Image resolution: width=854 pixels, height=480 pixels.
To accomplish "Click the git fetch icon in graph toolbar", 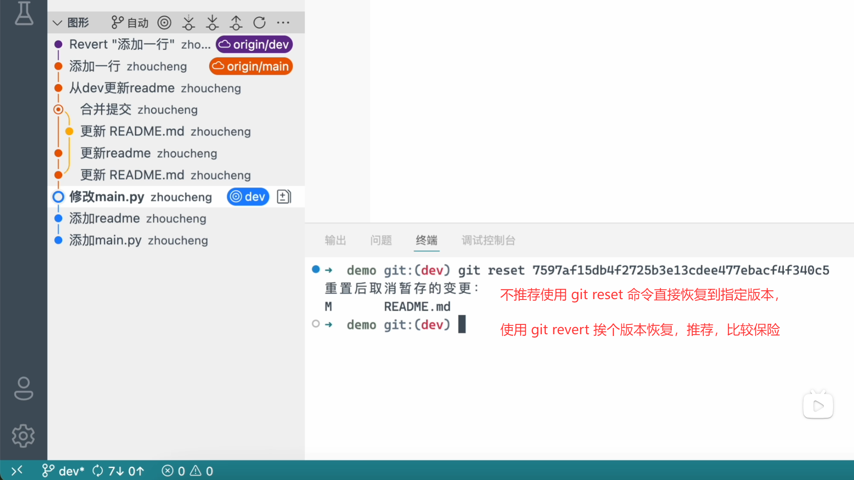I will coord(189,23).
